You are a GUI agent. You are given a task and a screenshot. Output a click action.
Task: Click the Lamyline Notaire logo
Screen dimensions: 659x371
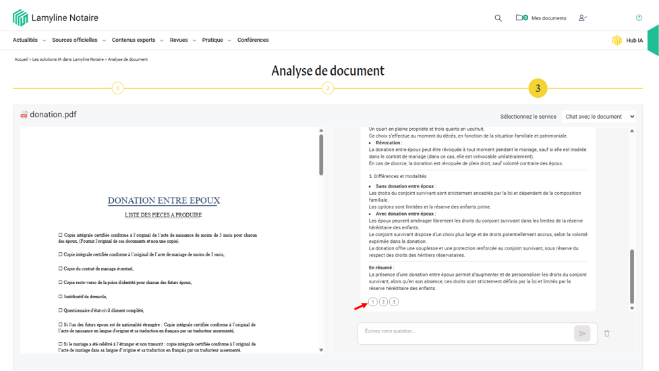(x=55, y=18)
